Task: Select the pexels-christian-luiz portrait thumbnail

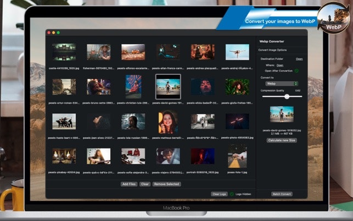Action: click(x=133, y=87)
